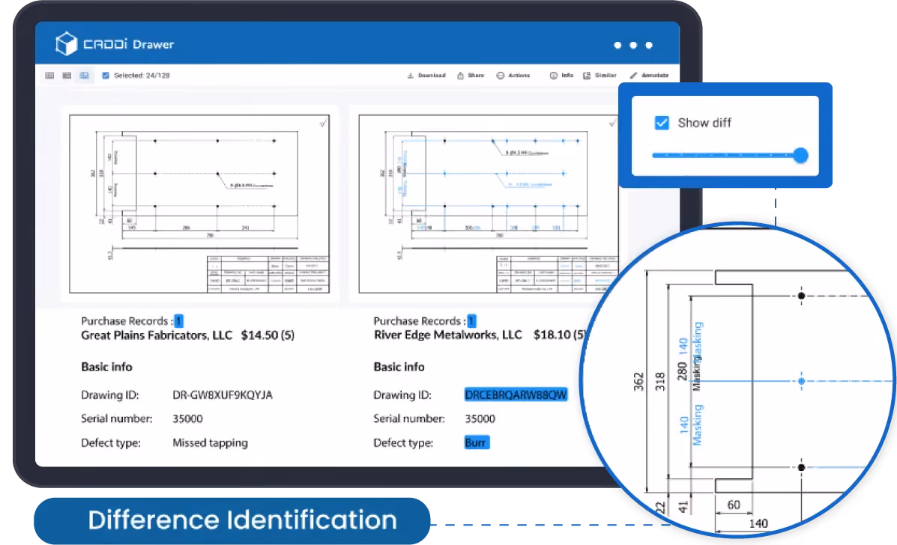Screen dimensions: 897x545
Task: Click the CADDi Drawer cube logo
Action: coord(66,44)
